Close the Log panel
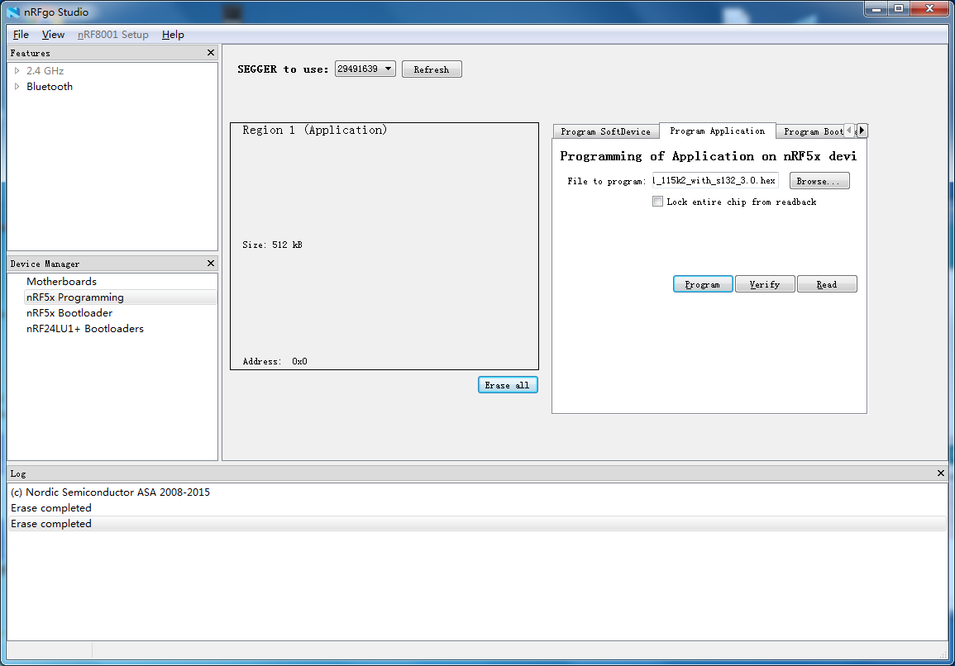This screenshot has height=666, width=955. (940, 473)
